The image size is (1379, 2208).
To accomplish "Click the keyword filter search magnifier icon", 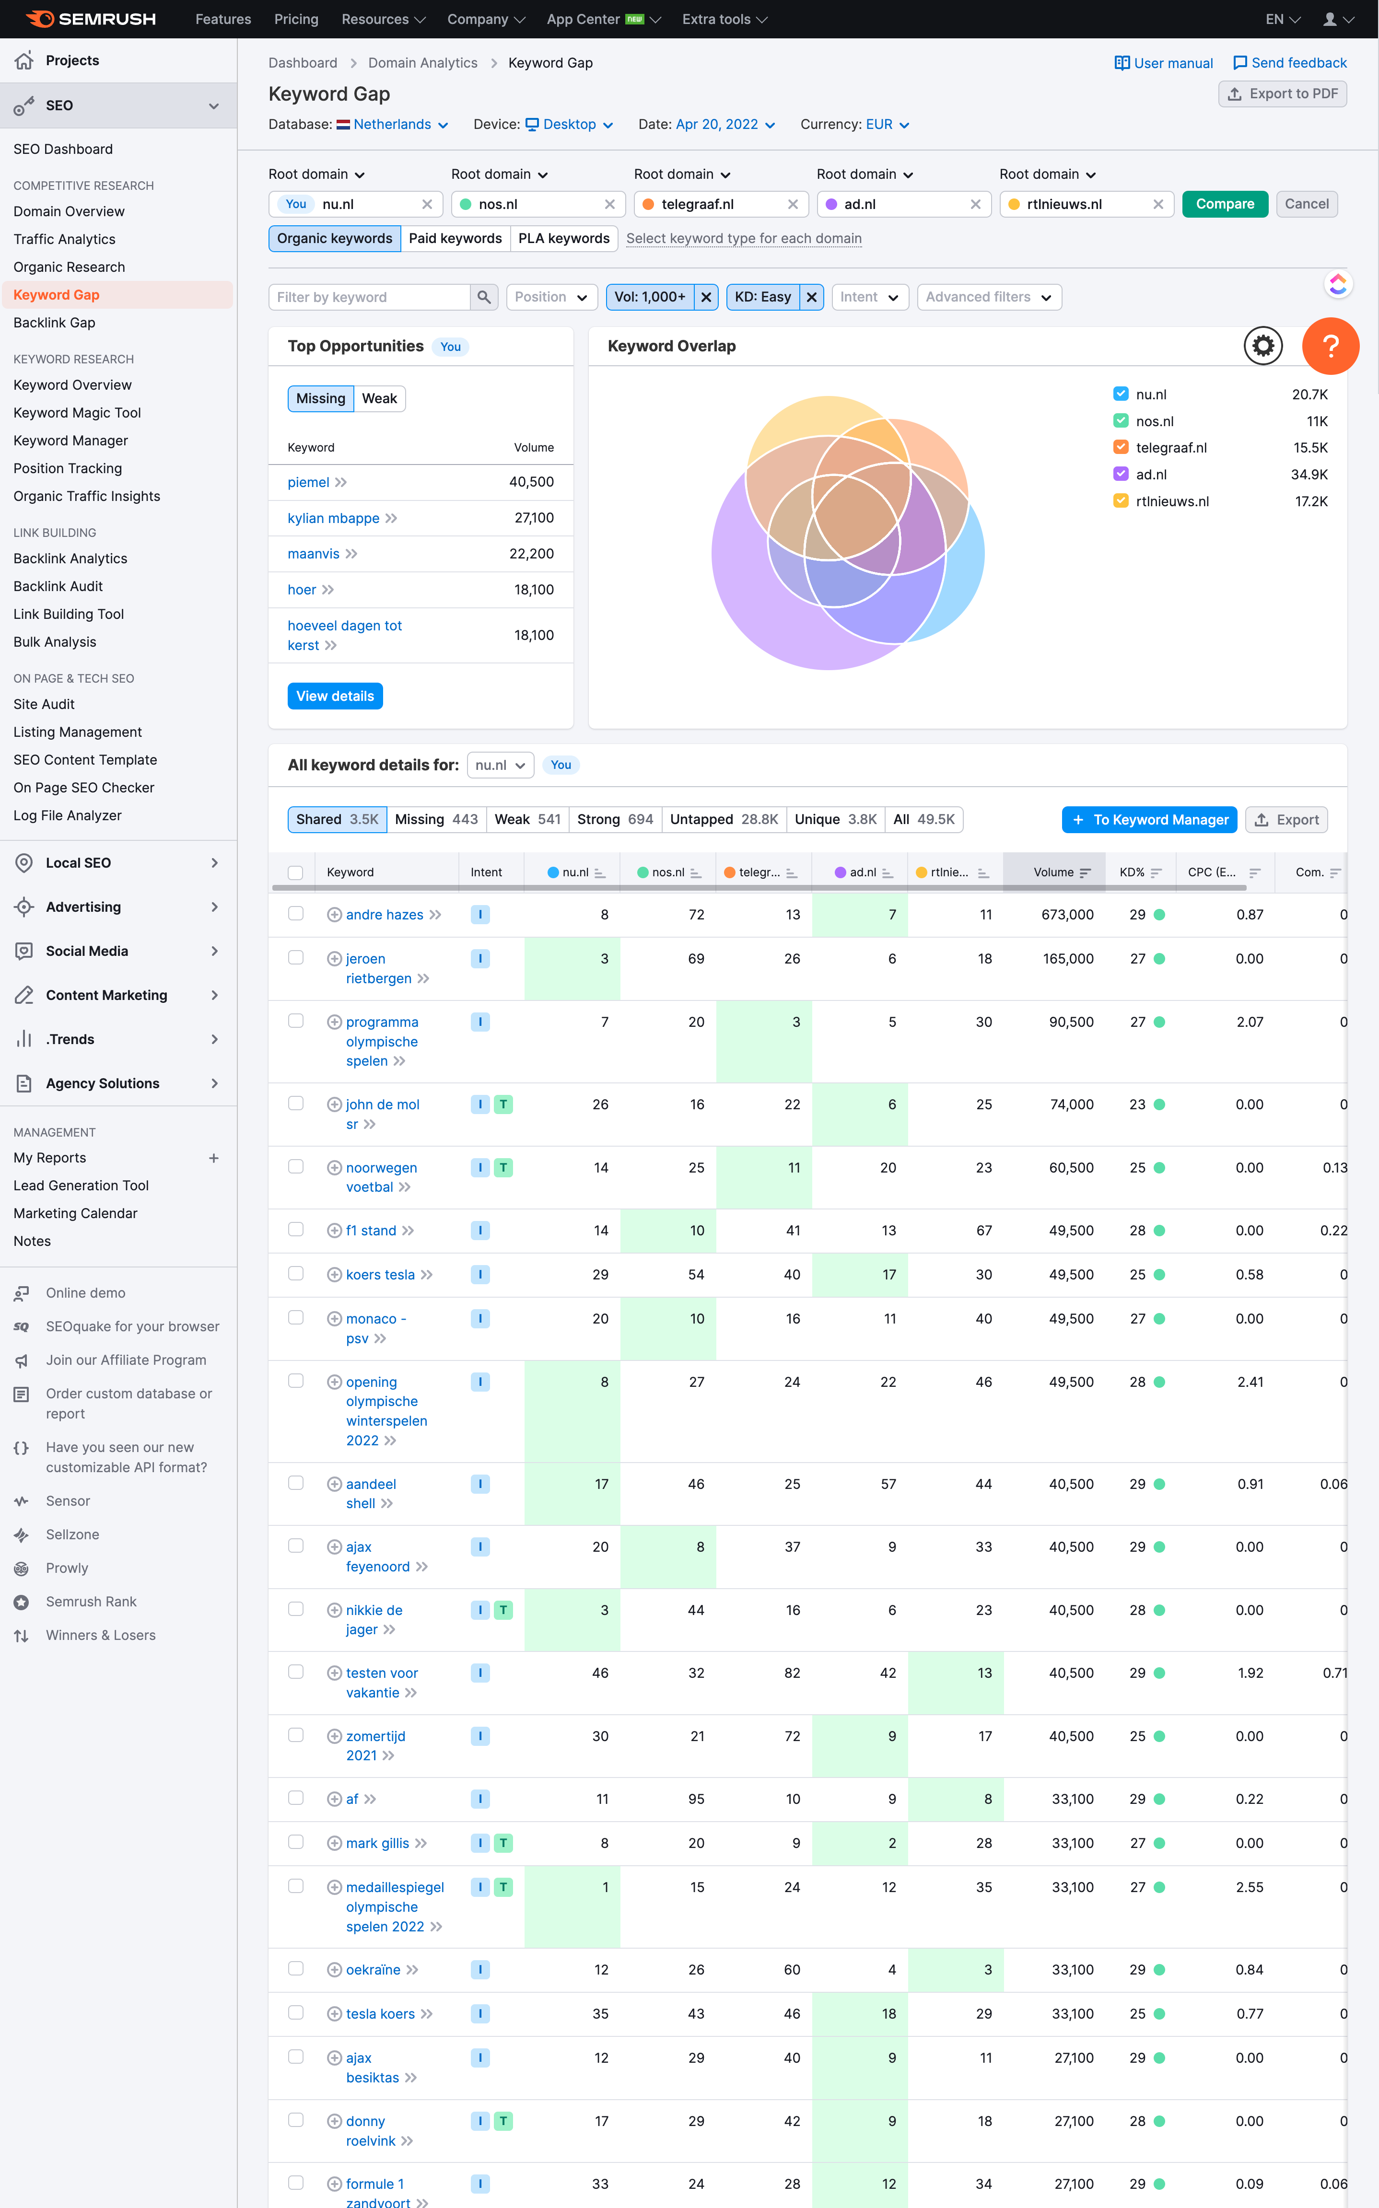I will pyautogui.click(x=484, y=297).
